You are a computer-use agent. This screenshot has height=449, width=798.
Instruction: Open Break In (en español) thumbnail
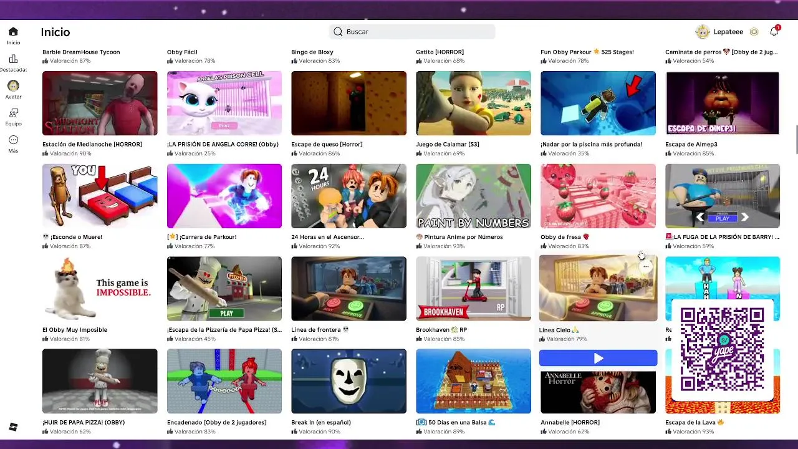349,381
